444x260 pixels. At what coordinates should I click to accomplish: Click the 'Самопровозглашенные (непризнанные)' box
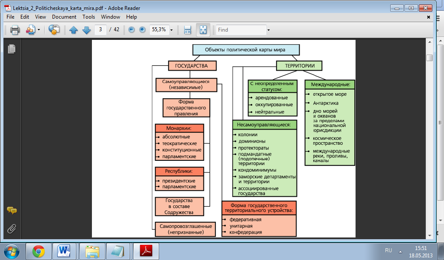tap(186, 229)
